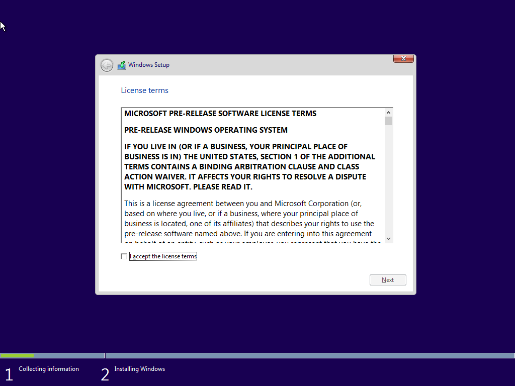The image size is (515, 386).
Task: Click the license text scrollbar thumb
Action: [x=389, y=121]
